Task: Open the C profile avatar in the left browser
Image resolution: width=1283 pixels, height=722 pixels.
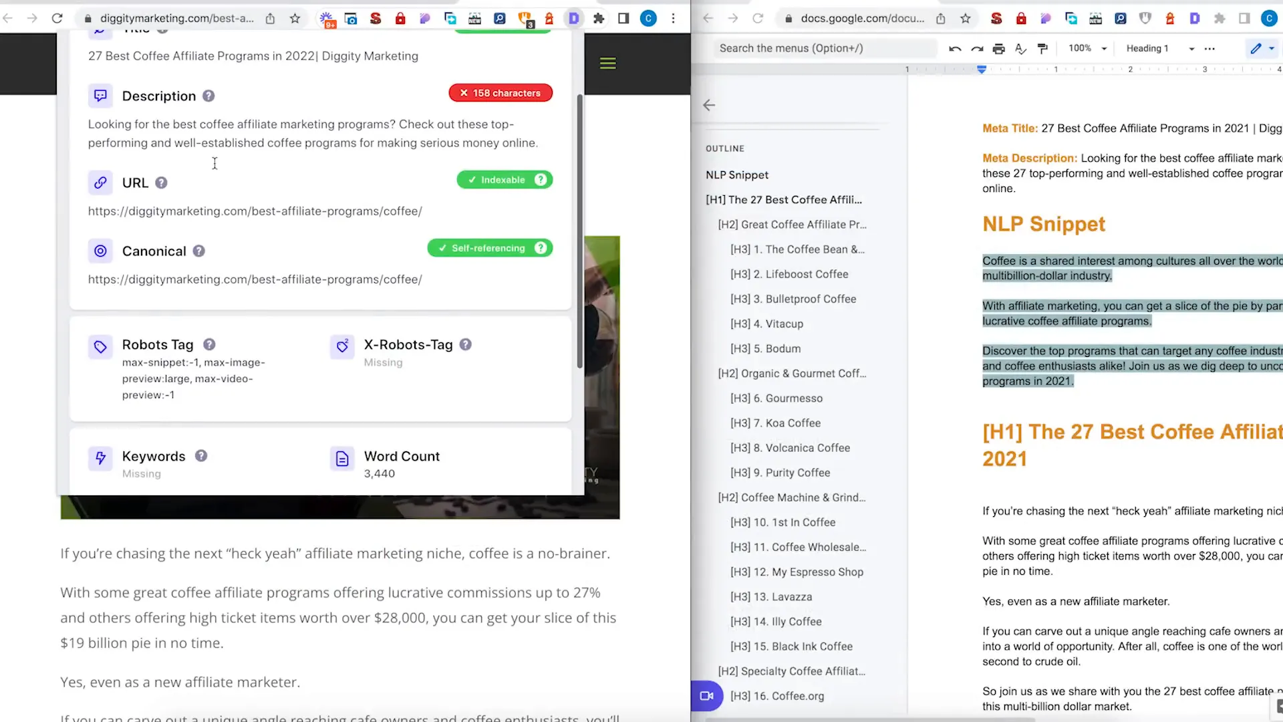Action: pos(648,18)
